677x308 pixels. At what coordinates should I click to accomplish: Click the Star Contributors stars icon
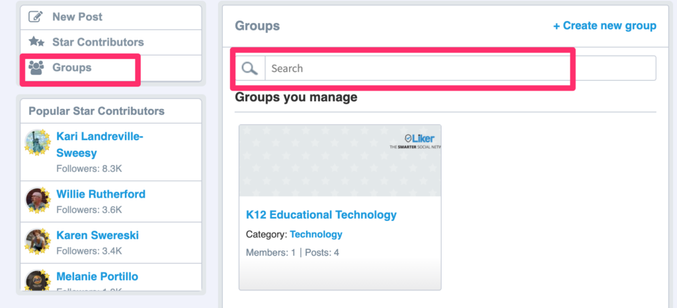click(36, 42)
